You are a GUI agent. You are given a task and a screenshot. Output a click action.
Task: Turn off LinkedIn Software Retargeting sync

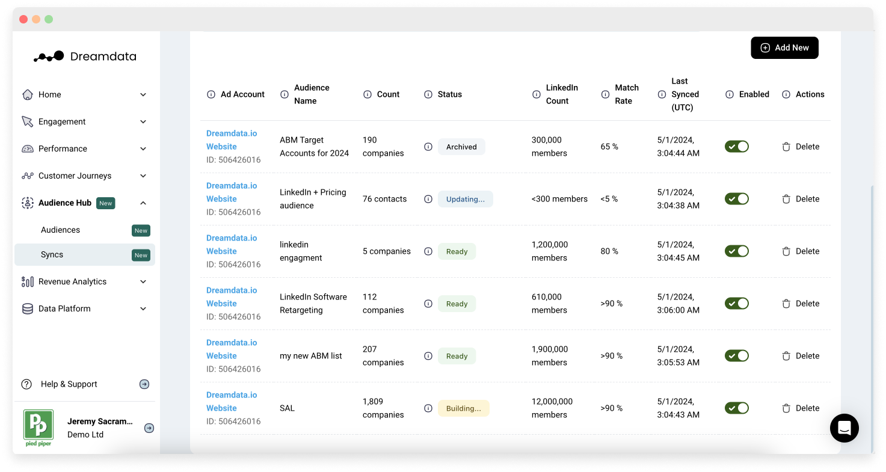click(x=737, y=304)
